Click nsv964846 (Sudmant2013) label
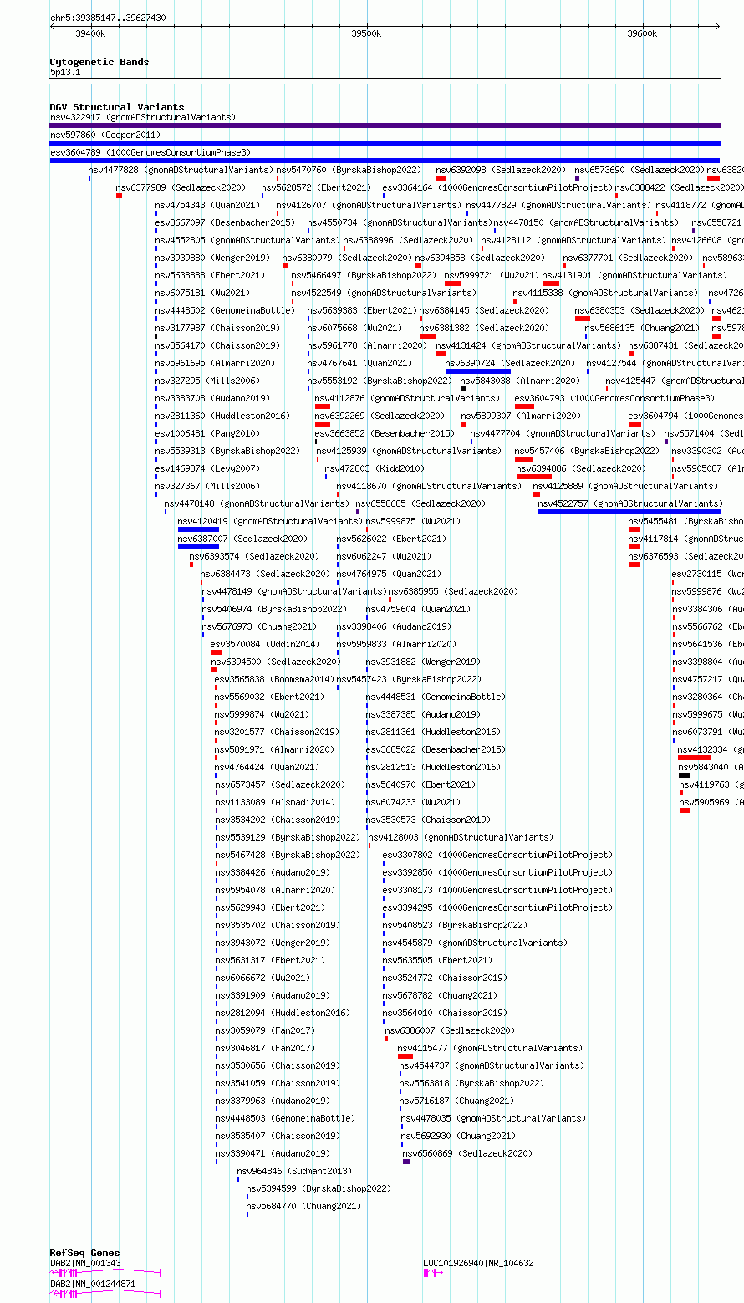Viewport: 744px width, 1303px height. [x=294, y=1171]
